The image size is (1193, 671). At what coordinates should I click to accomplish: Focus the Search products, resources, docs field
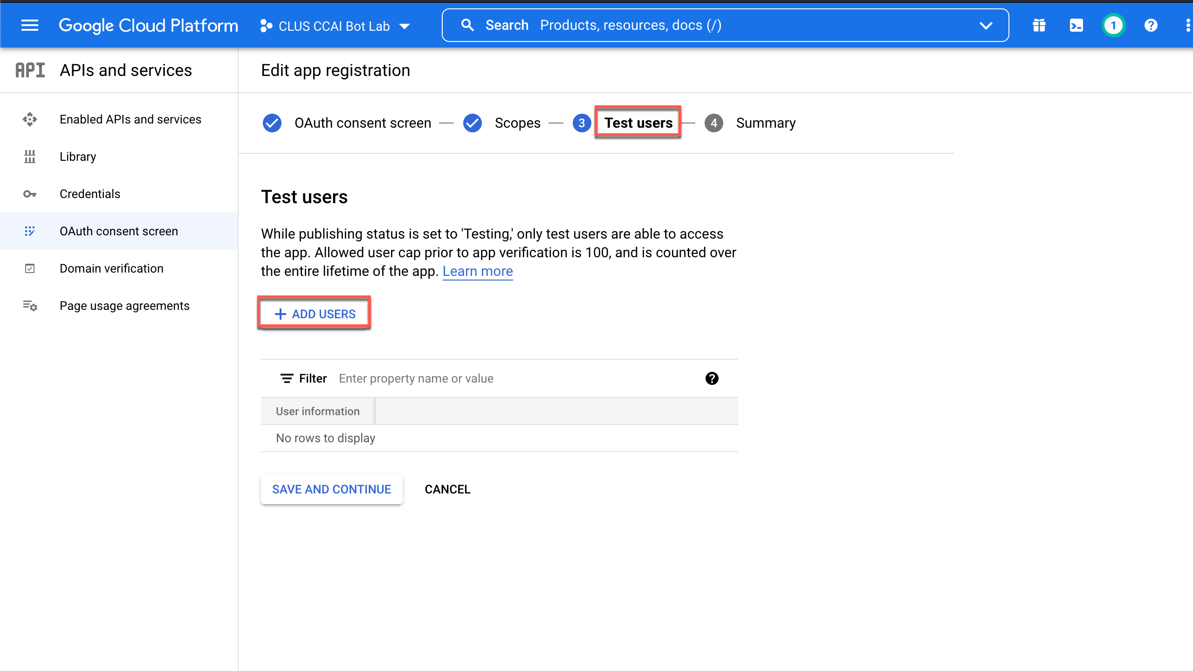(x=725, y=25)
